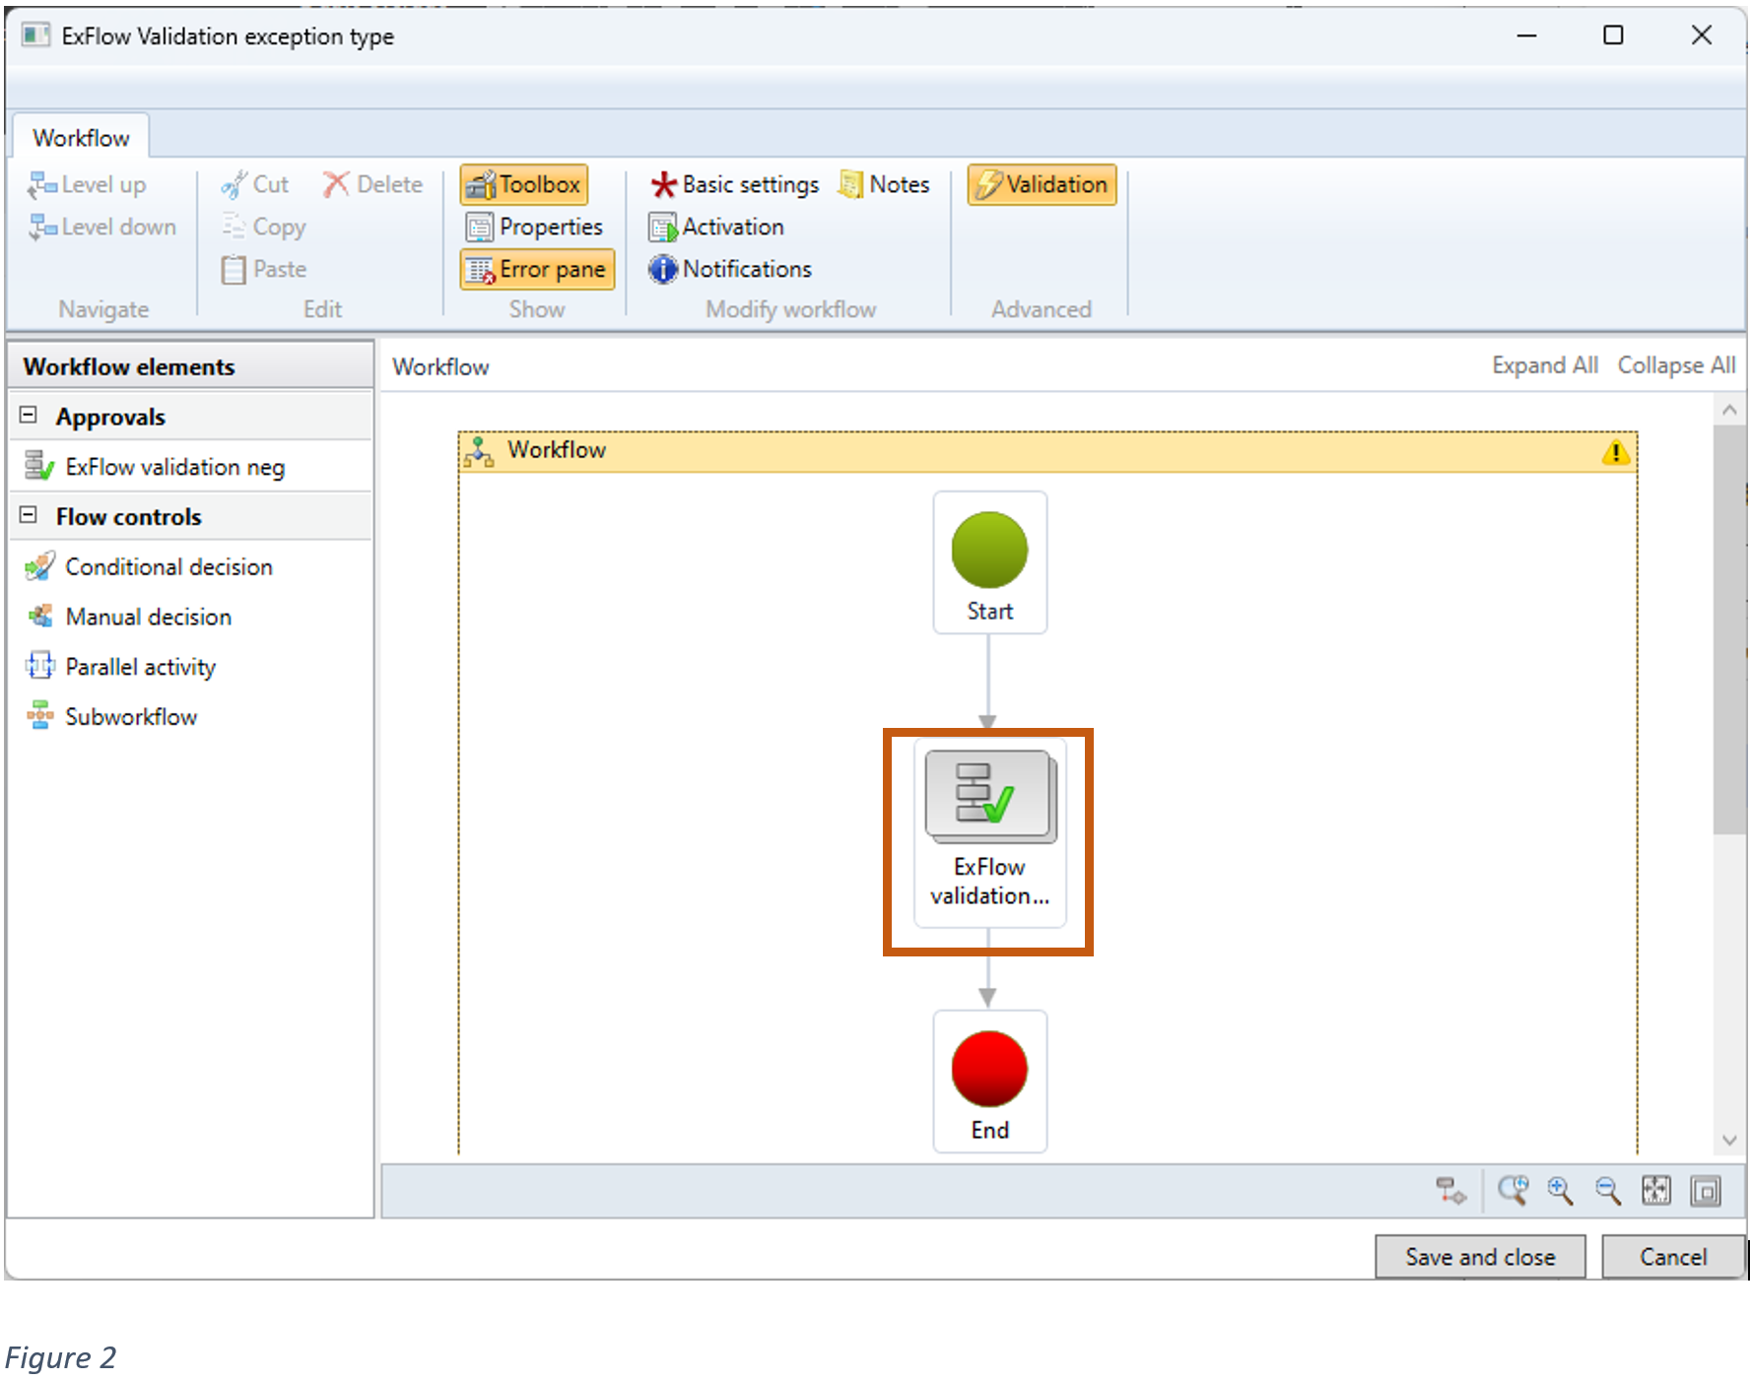
Task: Click the Paste clipboard button
Action: tap(263, 269)
